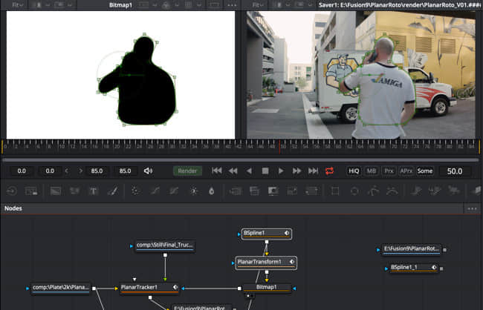
Task: Click the Text tool icon in toolbar
Action: point(94,191)
